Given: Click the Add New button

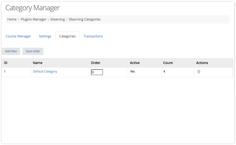Looking at the screenshot, I should click(11, 51).
